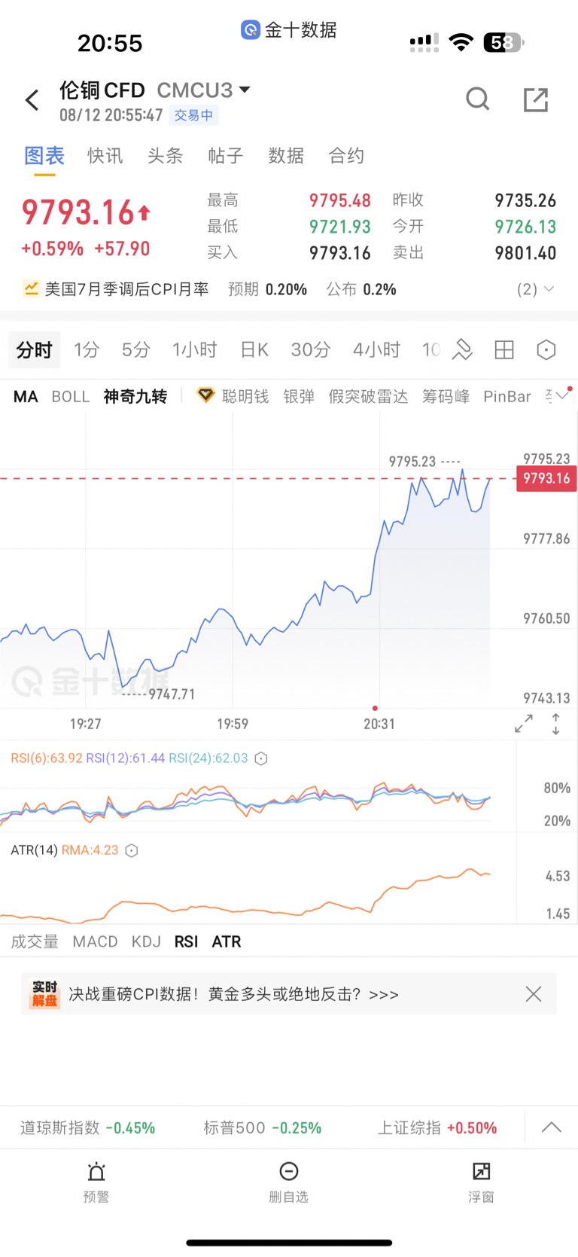
Task: Tap the back arrow icon
Action: point(32,100)
